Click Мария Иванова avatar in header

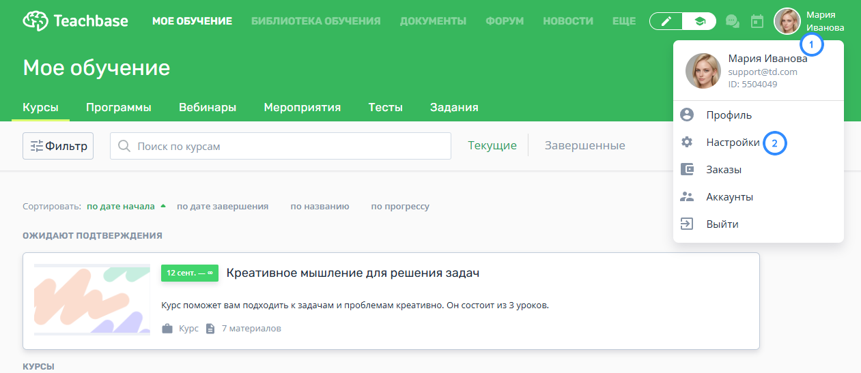(787, 21)
